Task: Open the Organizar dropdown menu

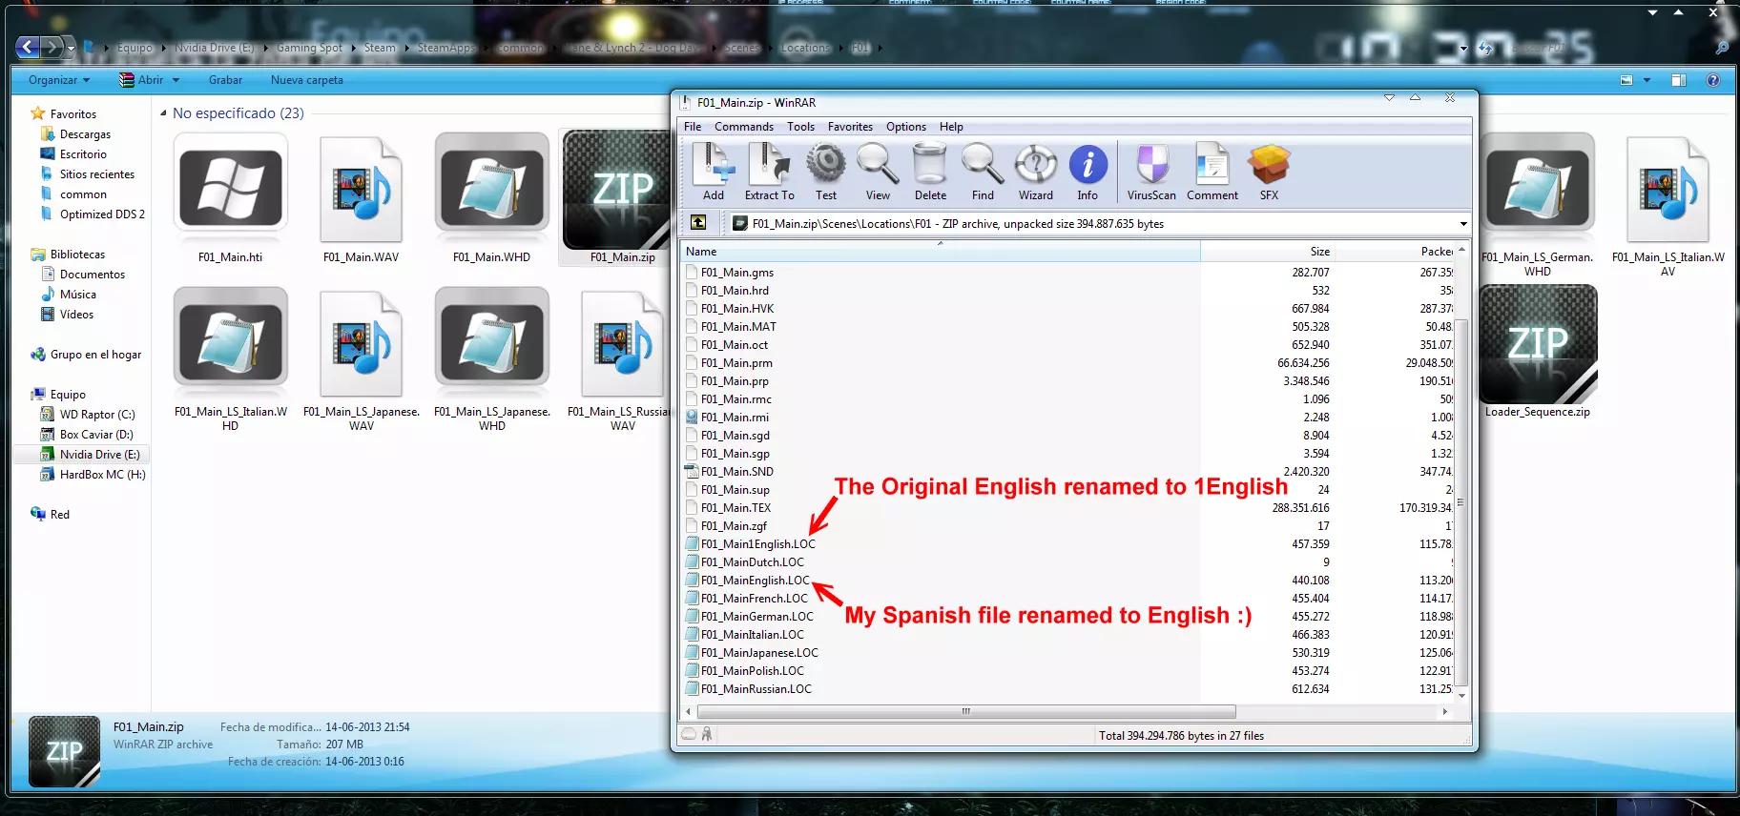Action: tap(59, 80)
